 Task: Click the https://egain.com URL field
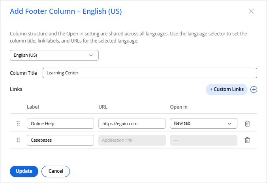132,124
